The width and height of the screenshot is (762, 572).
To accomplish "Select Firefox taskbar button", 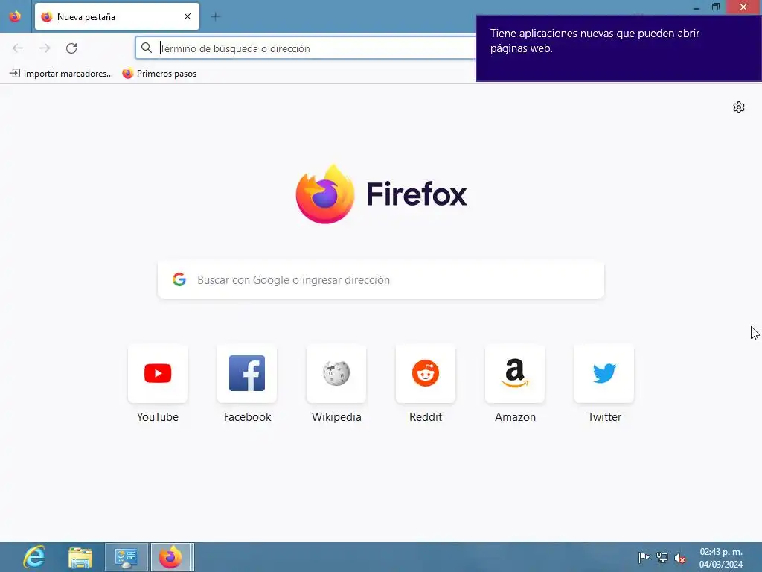I will click(x=172, y=557).
